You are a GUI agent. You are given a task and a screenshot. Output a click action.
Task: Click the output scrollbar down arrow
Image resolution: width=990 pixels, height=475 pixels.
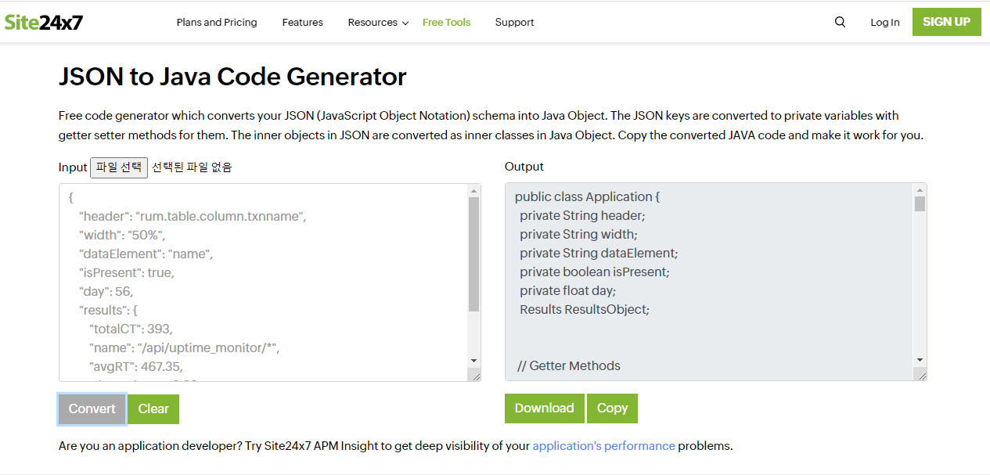point(920,360)
